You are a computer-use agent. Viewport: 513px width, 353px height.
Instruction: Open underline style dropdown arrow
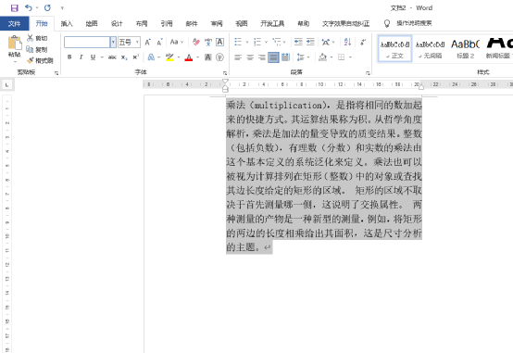(x=102, y=57)
